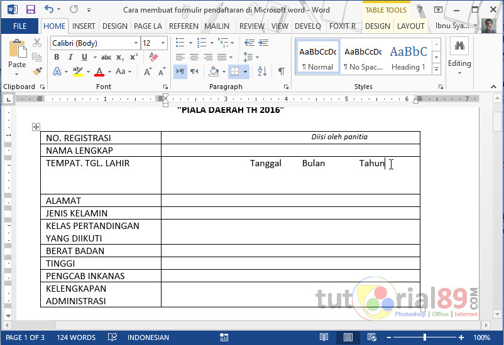Toggle Bold formatting
The image size is (504, 345).
coord(57,57)
